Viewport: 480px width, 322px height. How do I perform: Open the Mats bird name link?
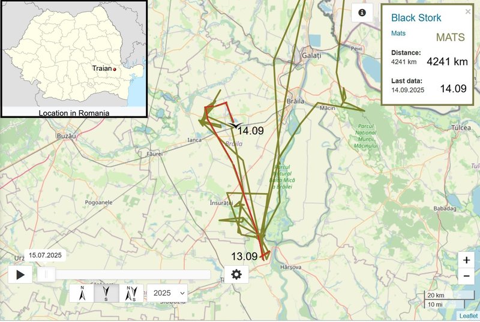tap(398, 33)
